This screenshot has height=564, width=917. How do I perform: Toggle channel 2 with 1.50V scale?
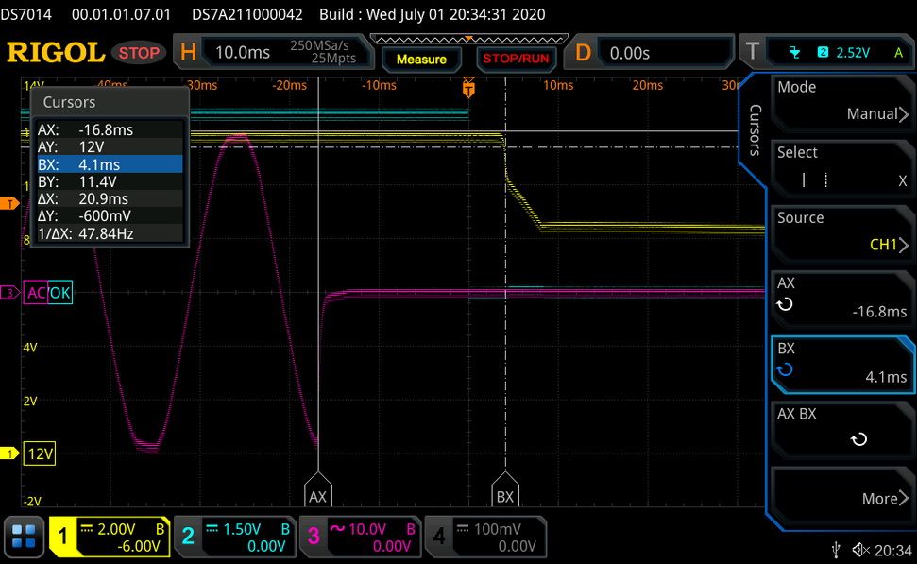pyautogui.click(x=235, y=537)
